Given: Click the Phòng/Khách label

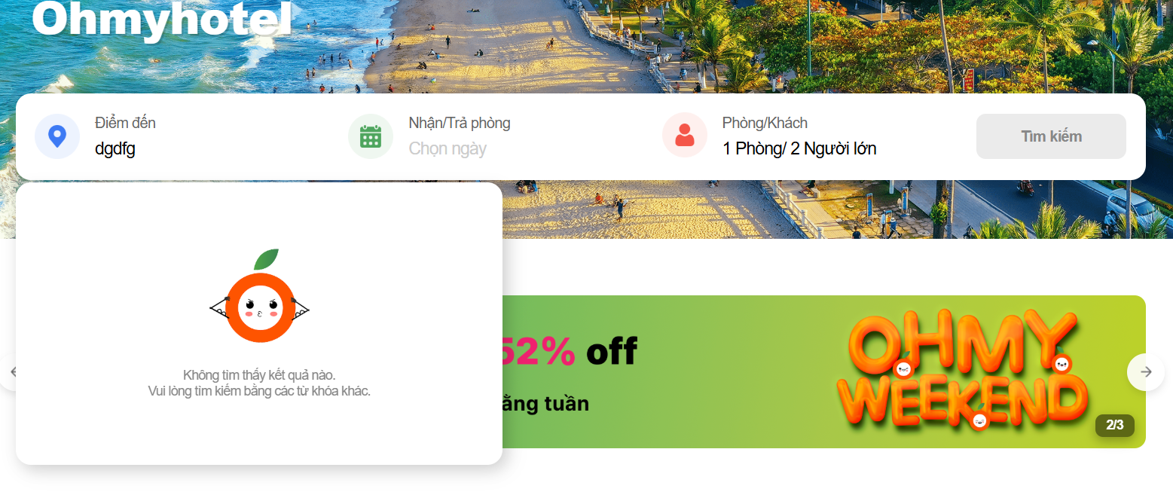Looking at the screenshot, I should pos(765,123).
